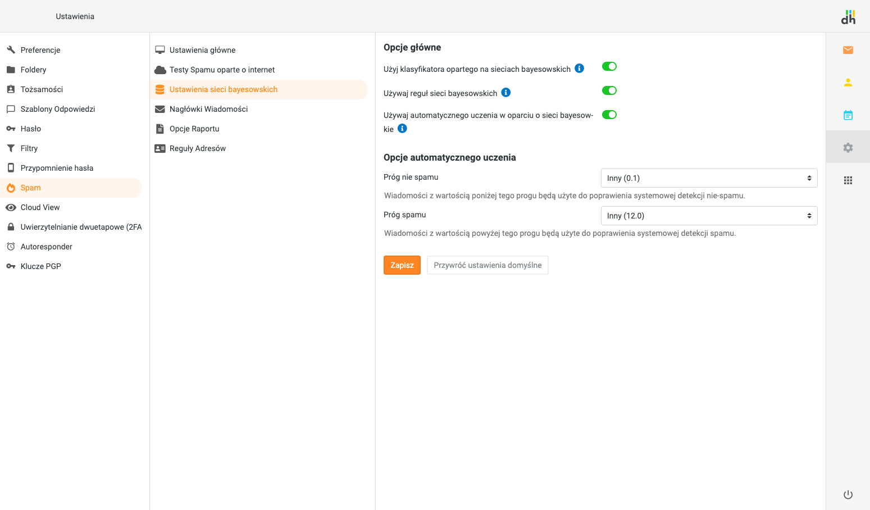Toggle Używaj reguł sieci bayesowskich switch
Screen dimensions: 870x510
click(x=609, y=90)
